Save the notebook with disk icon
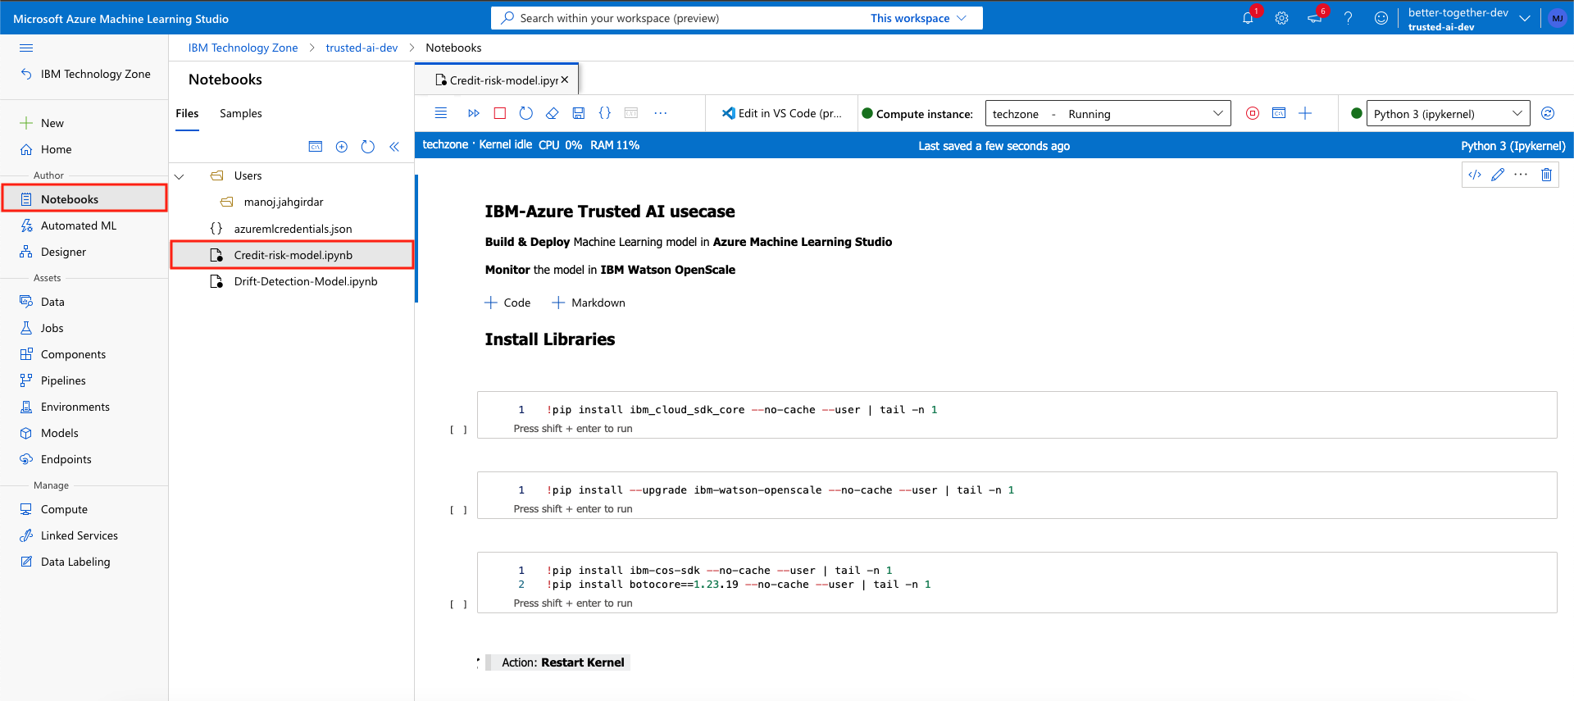Viewport: 1574px width, 701px height. tap(579, 113)
